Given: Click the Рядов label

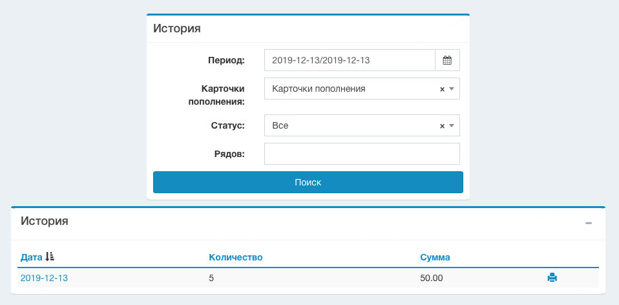Looking at the screenshot, I should (x=228, y=154).
